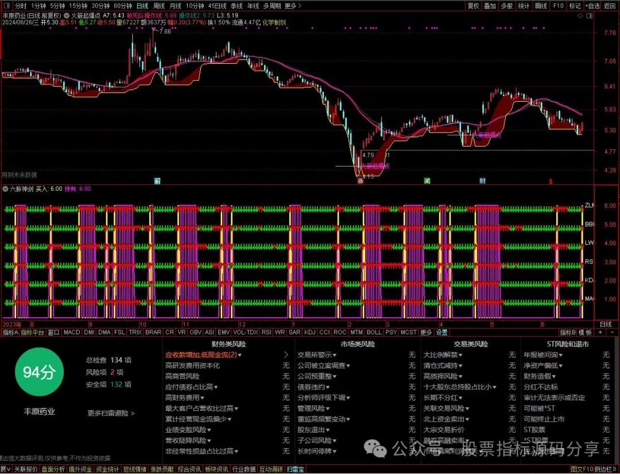This screenshot has width=620, height=474.
Task: Select the VOL-TDX indicator
Action: [x=246, y=332]
